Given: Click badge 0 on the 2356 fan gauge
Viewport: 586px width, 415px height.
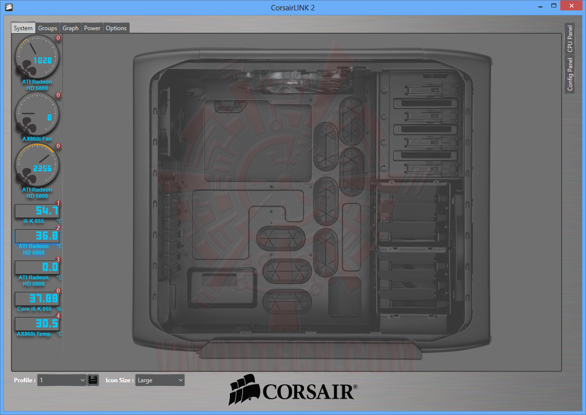Looking at the screenshot, I should point(58,146).
